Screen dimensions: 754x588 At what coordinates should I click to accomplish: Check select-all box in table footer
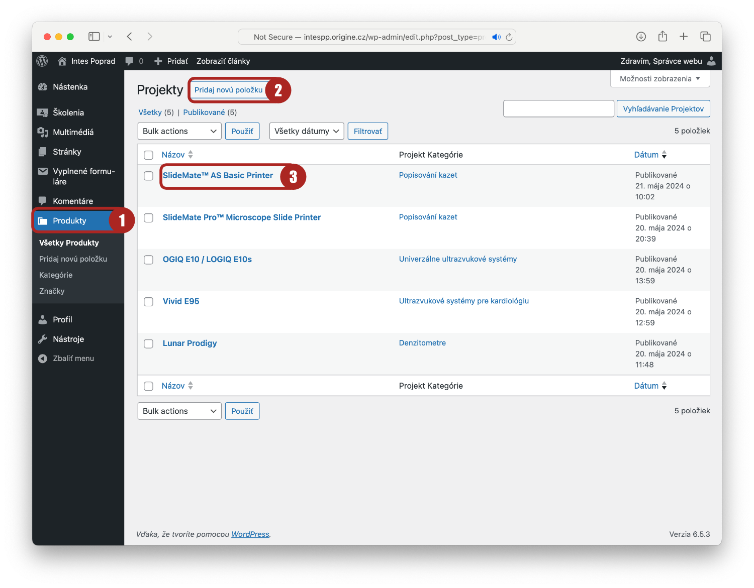tap(148, 386)
